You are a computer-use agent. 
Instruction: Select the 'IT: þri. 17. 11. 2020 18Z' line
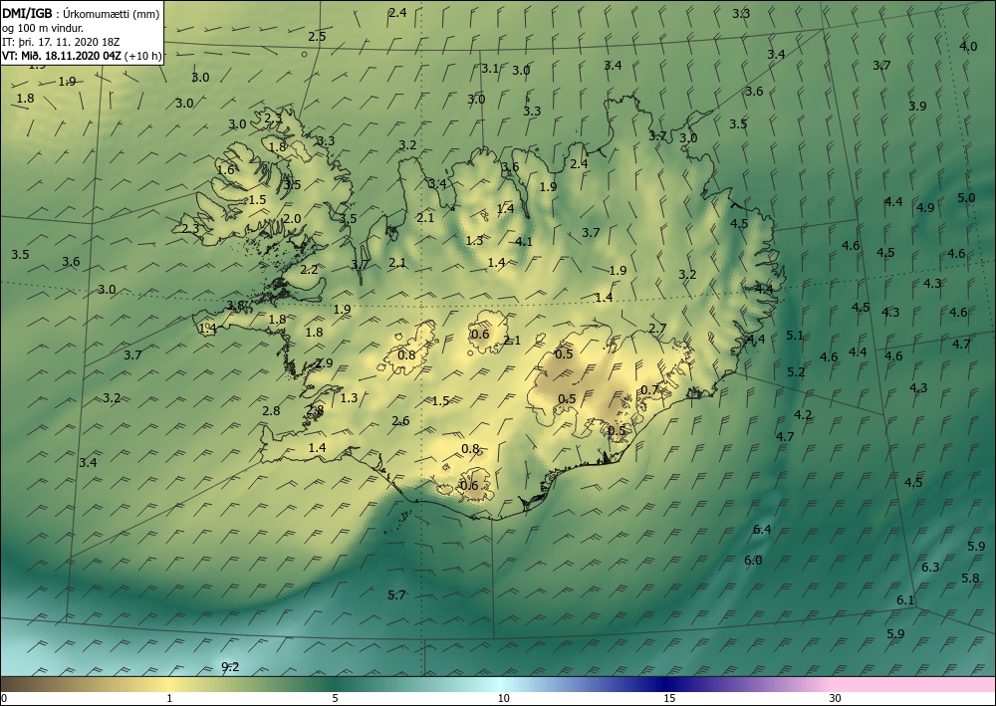tap(61, 42)
